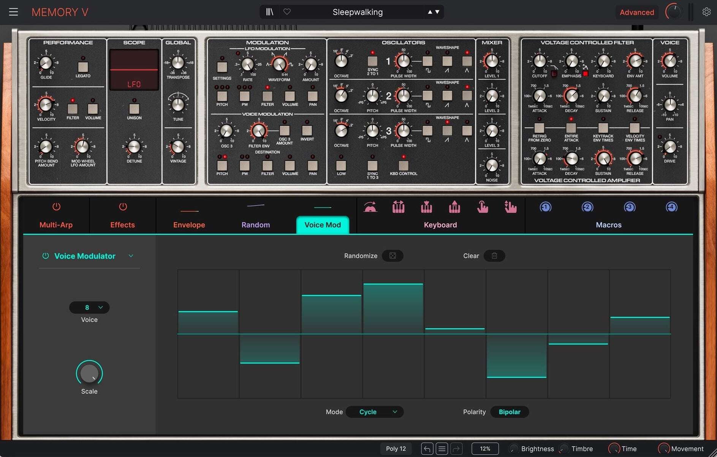
Task: Select Macro 1 icon
Action: [545, 207]
